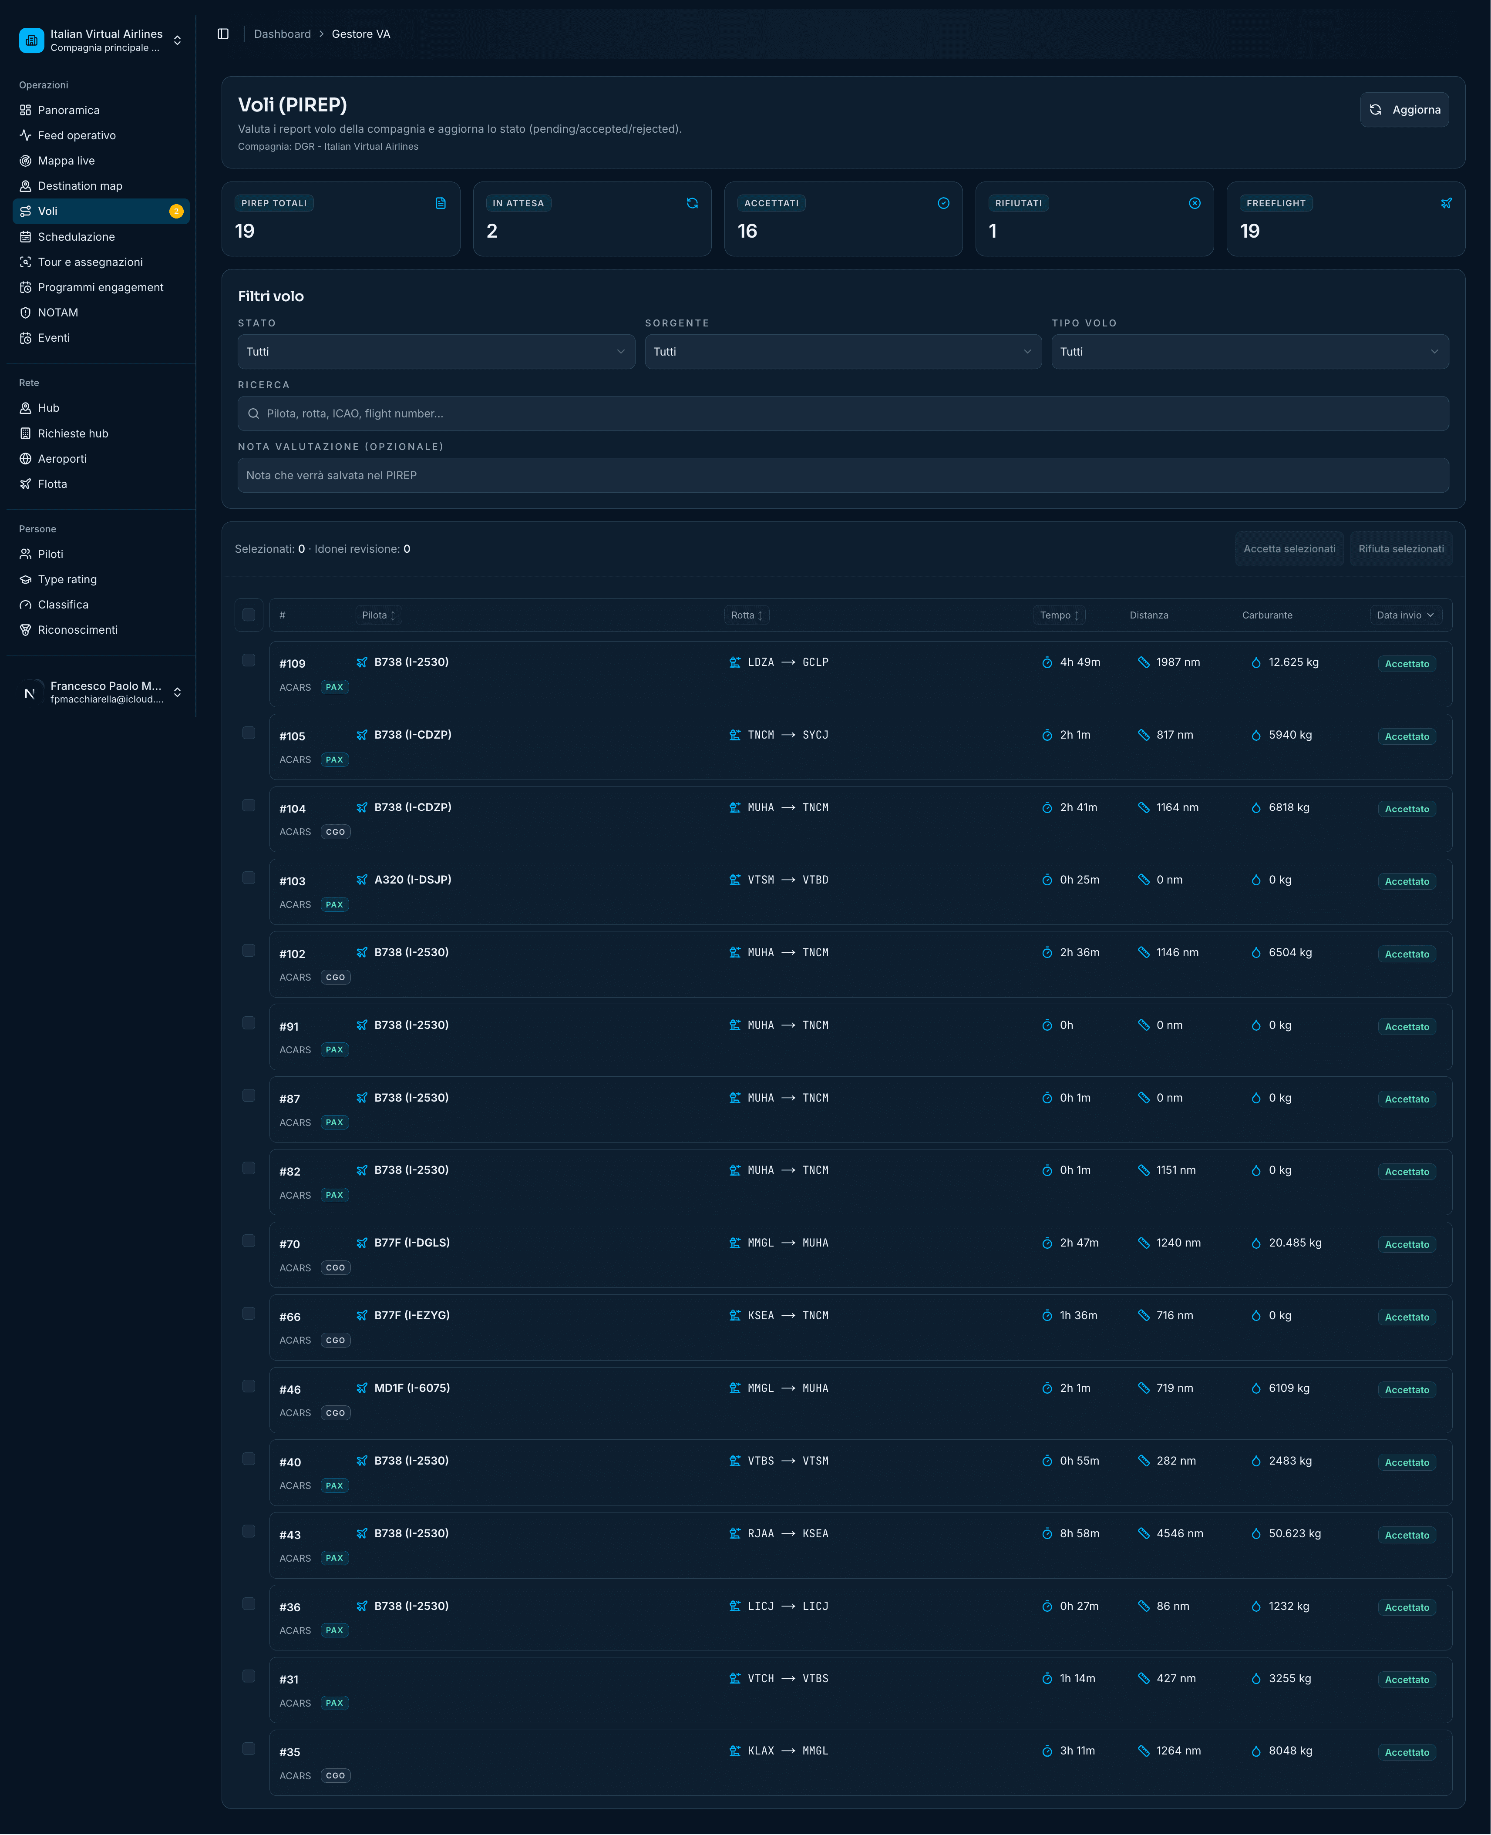The image size is (1491, 1835).
Task: Open the Data invio sort dropdown
Action: [1405, 615]
